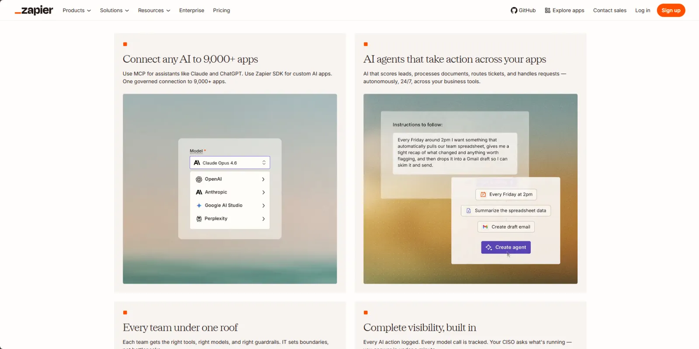Click the Gmail icon on draft email chip

pos(485,227)
